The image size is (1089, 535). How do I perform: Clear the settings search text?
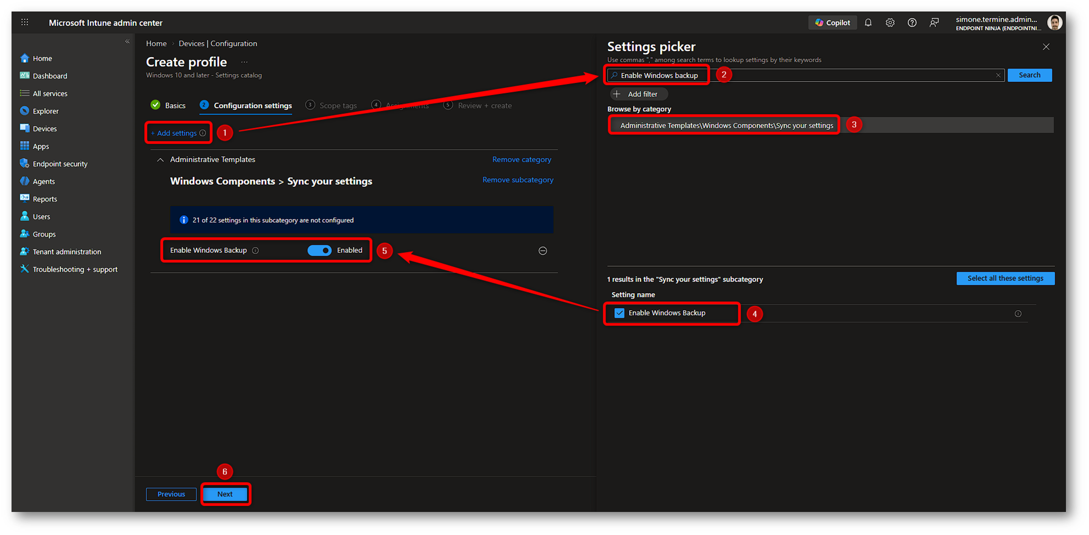click(998, 75)
